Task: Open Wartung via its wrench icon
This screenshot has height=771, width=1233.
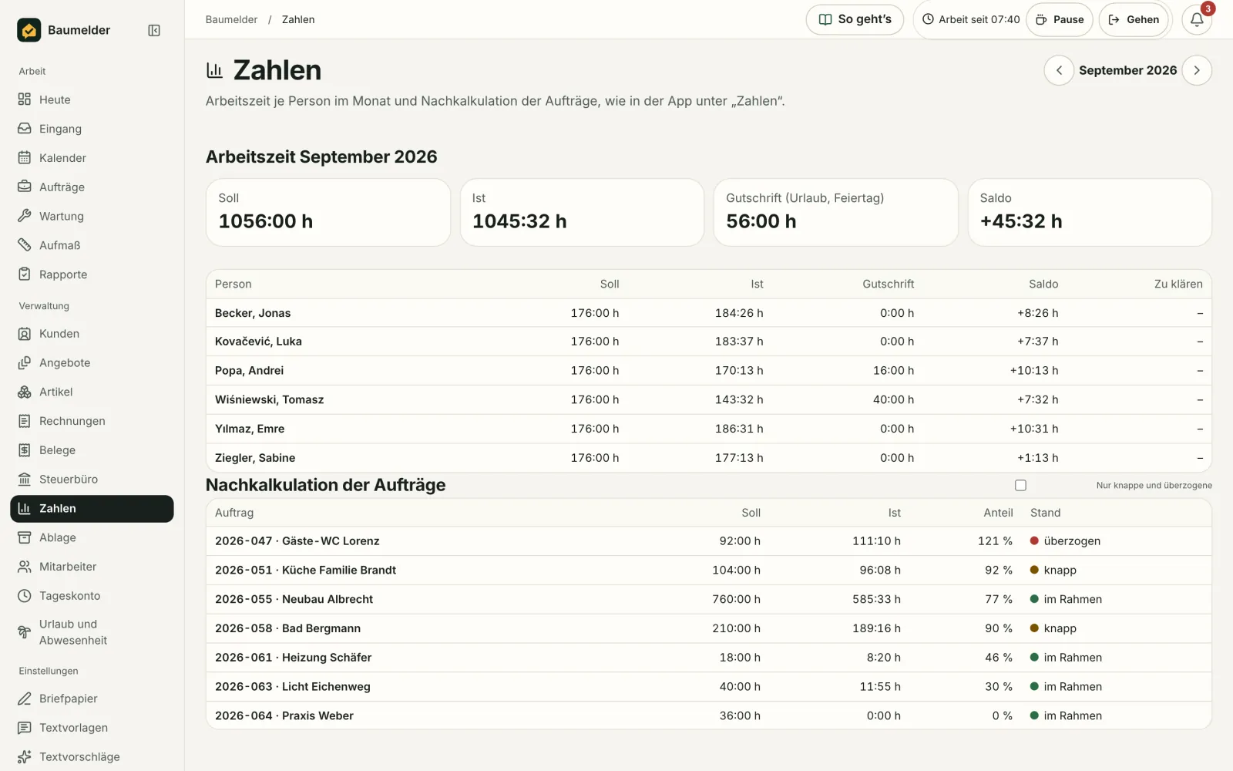Action: click(25, 216)
